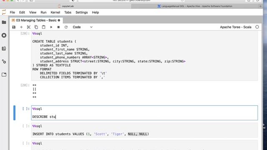This screenshot has width=267, height=150.
Task: Open the Settings menu
Action: [x=82, y=12]
